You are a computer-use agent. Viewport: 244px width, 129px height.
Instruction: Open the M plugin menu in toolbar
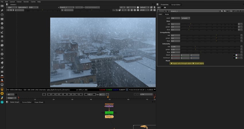[2, 76]
